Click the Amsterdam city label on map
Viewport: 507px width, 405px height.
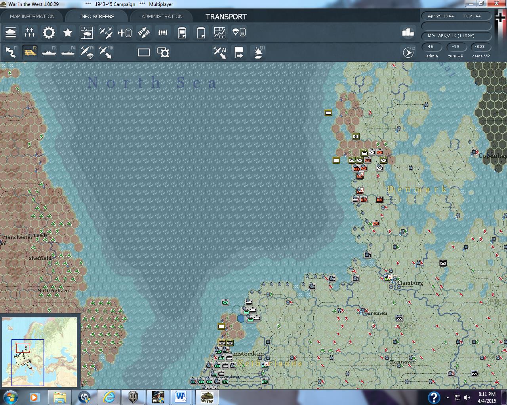[246, 354]
